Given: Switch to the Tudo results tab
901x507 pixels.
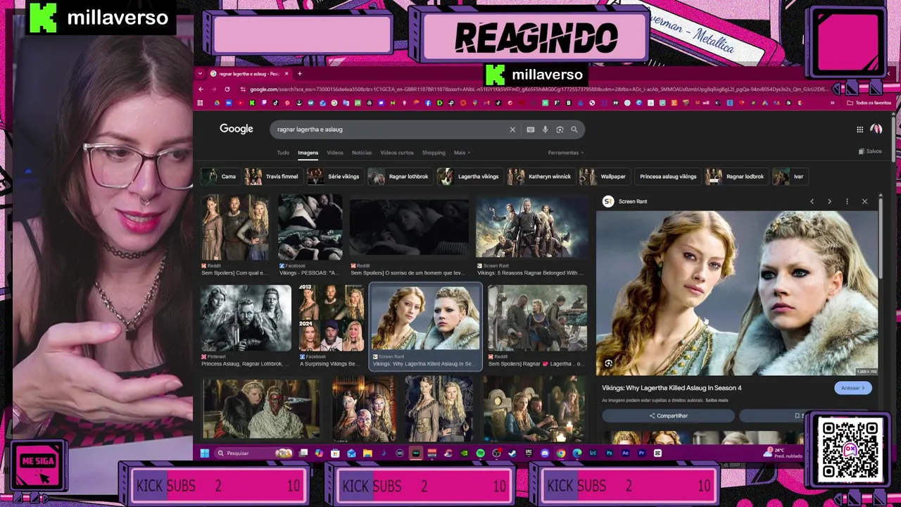Looking at the screenshot, I should coord(283,153).
